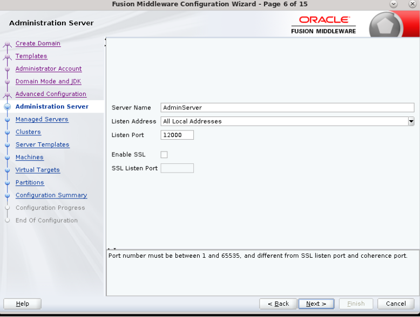The height and width of the screenshot is (317, 420).
Task: Click the Enable SSL label
Action: pyautogui.click(x=128, y=155)
